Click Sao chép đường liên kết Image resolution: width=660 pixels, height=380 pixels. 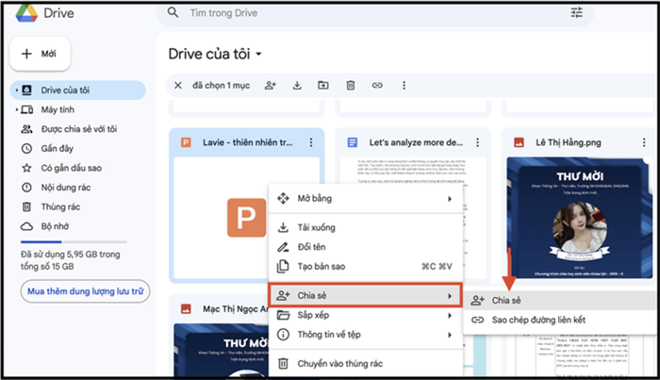coord(560,320)
